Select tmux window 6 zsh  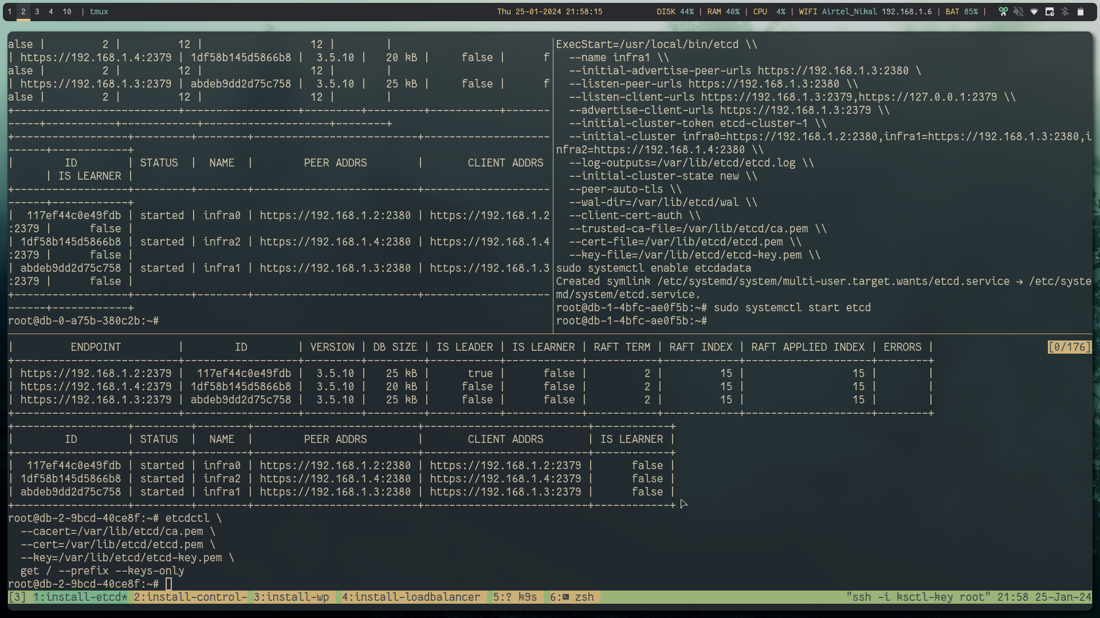point(571,597)
